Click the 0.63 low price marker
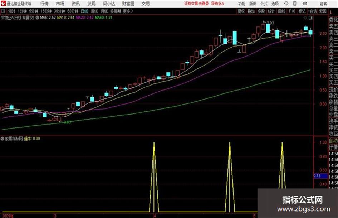The height and width of the screenshot is (218, 338). coord(67,122)
